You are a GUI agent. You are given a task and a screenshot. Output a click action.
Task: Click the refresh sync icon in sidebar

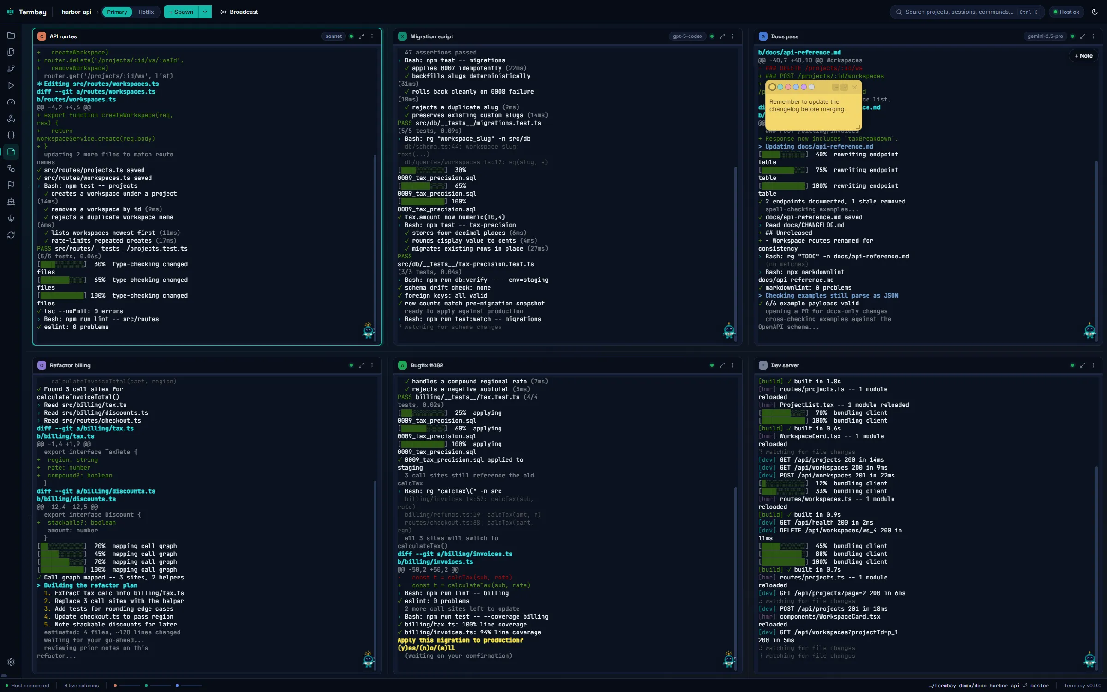point(11,235)
